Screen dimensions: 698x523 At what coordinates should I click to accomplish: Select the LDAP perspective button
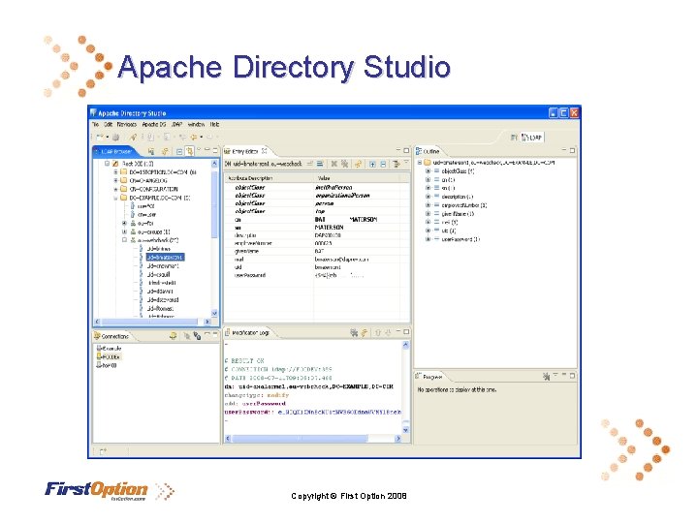(532, 138)
